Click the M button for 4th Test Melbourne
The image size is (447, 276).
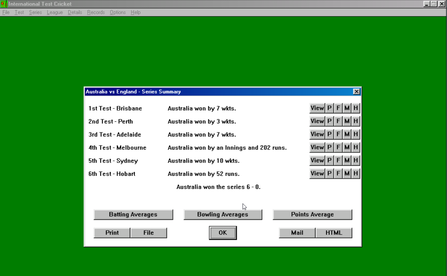pos(347,147)
